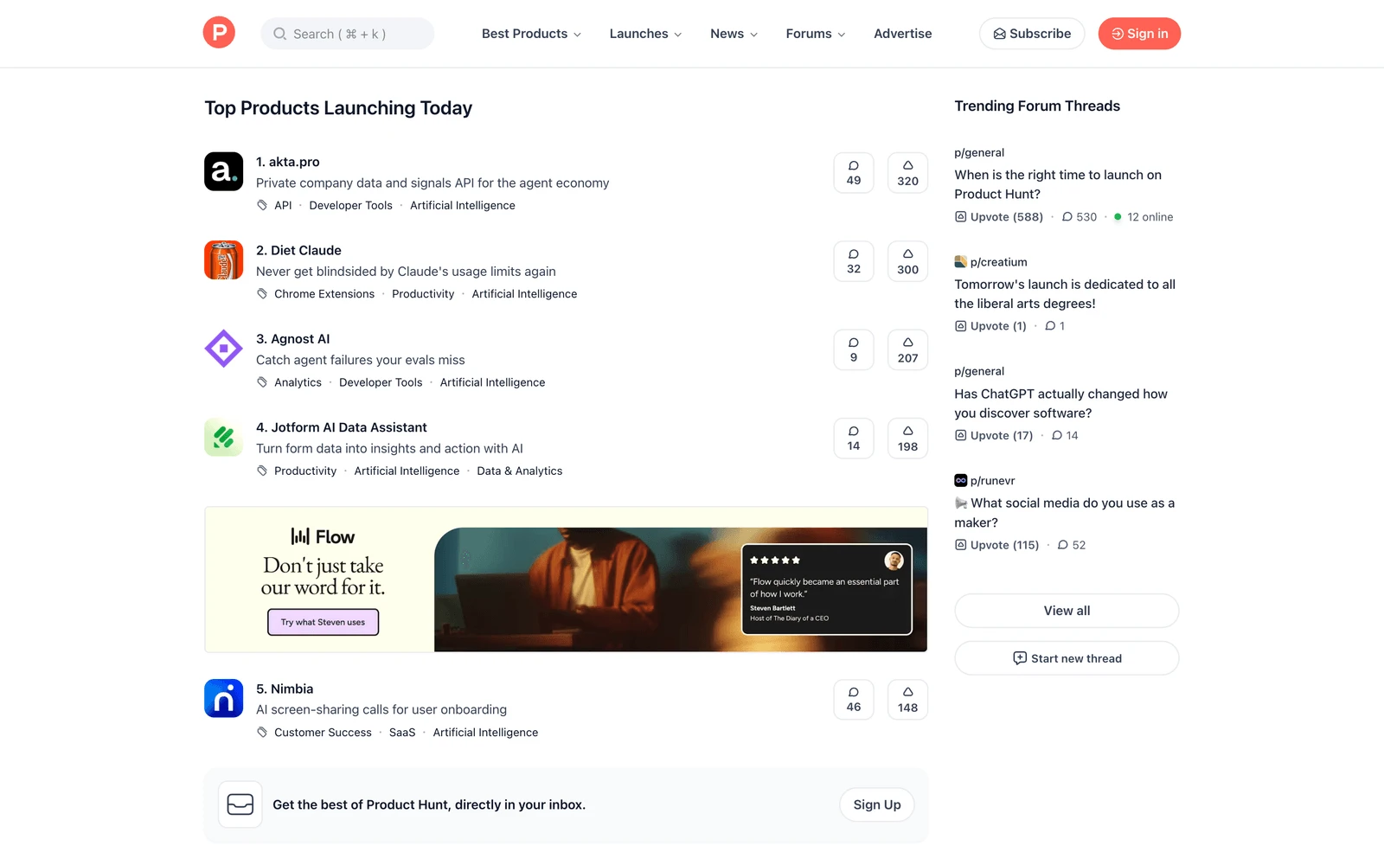Click comment count 1 on liberal arts thread
The height and width of the screenshot is (865, 1384).
point(1054,326)
